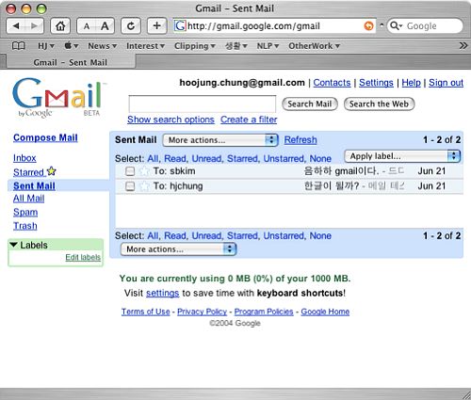Open Google Home link
Viewport: 471px width, 400px height.
pyautogui.click(x=325, y=312)
